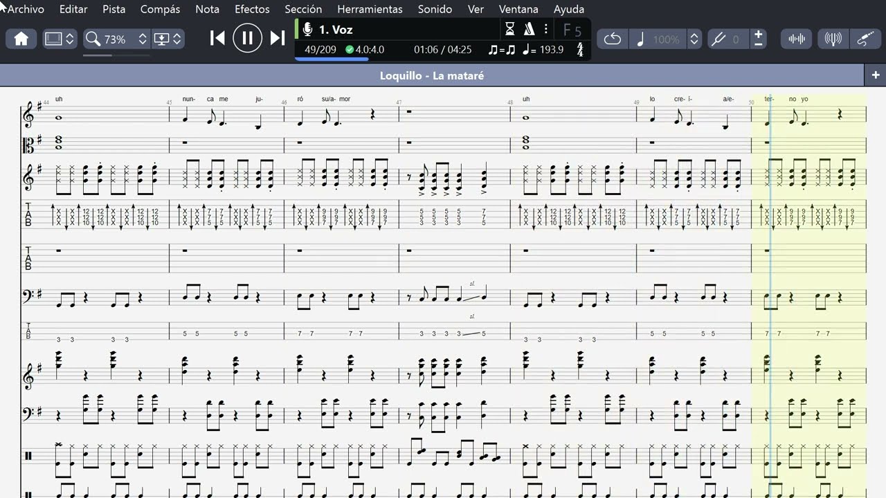Click the lyric "su/a- mor" in bar 46

336,99
